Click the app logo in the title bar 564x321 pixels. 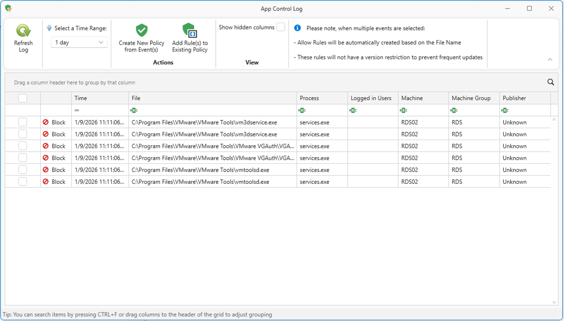pos(9,9)
